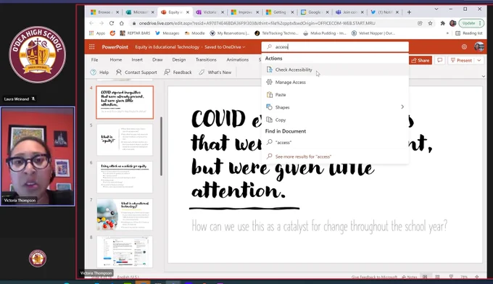Open the Design ribbon tab
The height and width of the screenshot is (284, 493).
point(179,59)
